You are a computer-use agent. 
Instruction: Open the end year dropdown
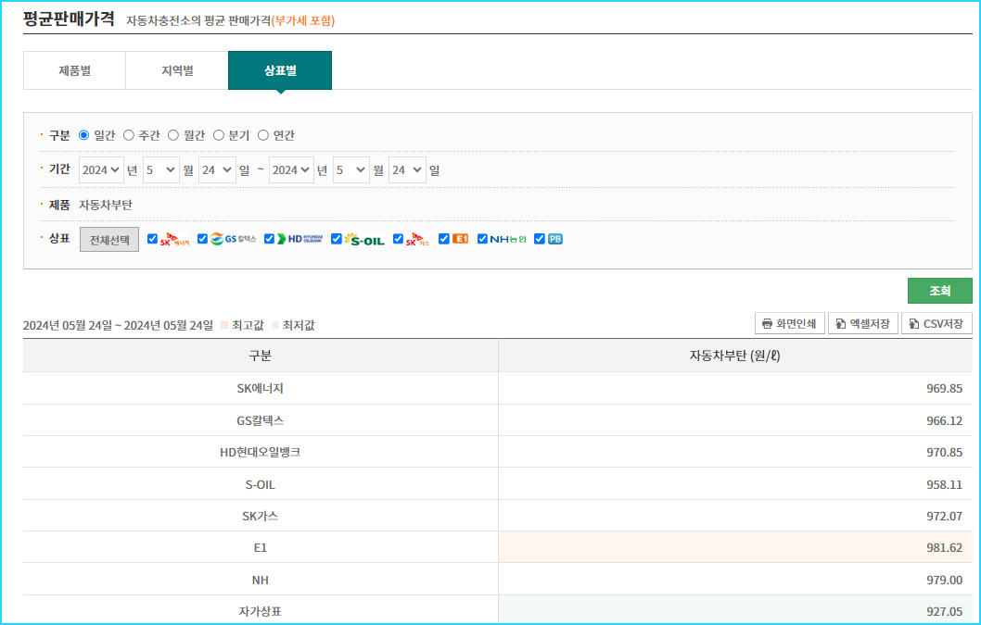pyautogui.click(x=291, y=170)
